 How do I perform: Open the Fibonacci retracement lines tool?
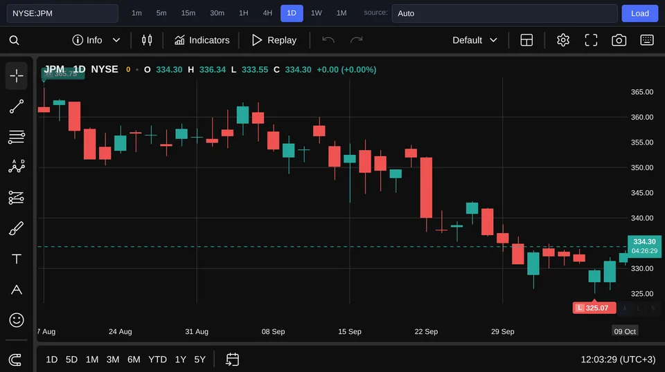pos(17,137)
